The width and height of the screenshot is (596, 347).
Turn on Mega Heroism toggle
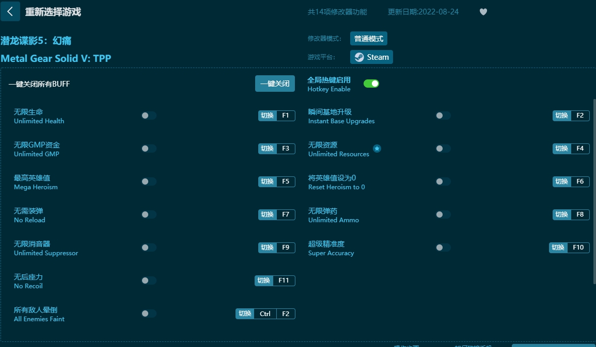pyautogui.click(x=149, y=181)
